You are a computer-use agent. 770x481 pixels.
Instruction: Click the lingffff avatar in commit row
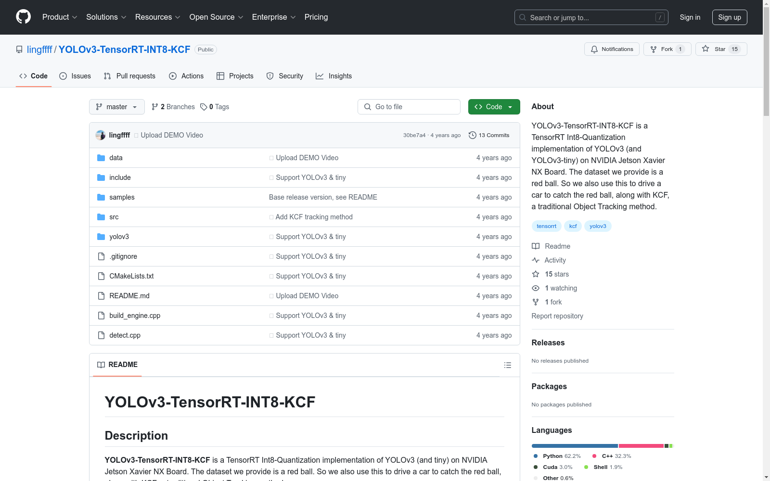[100, 135]
